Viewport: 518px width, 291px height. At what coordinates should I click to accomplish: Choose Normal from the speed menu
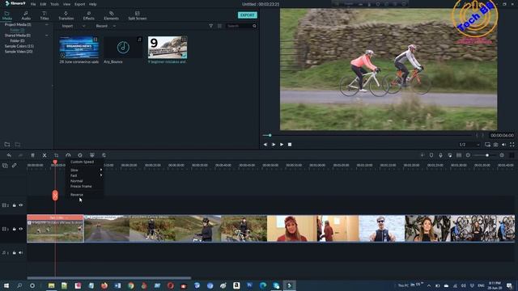coord(76,181)
